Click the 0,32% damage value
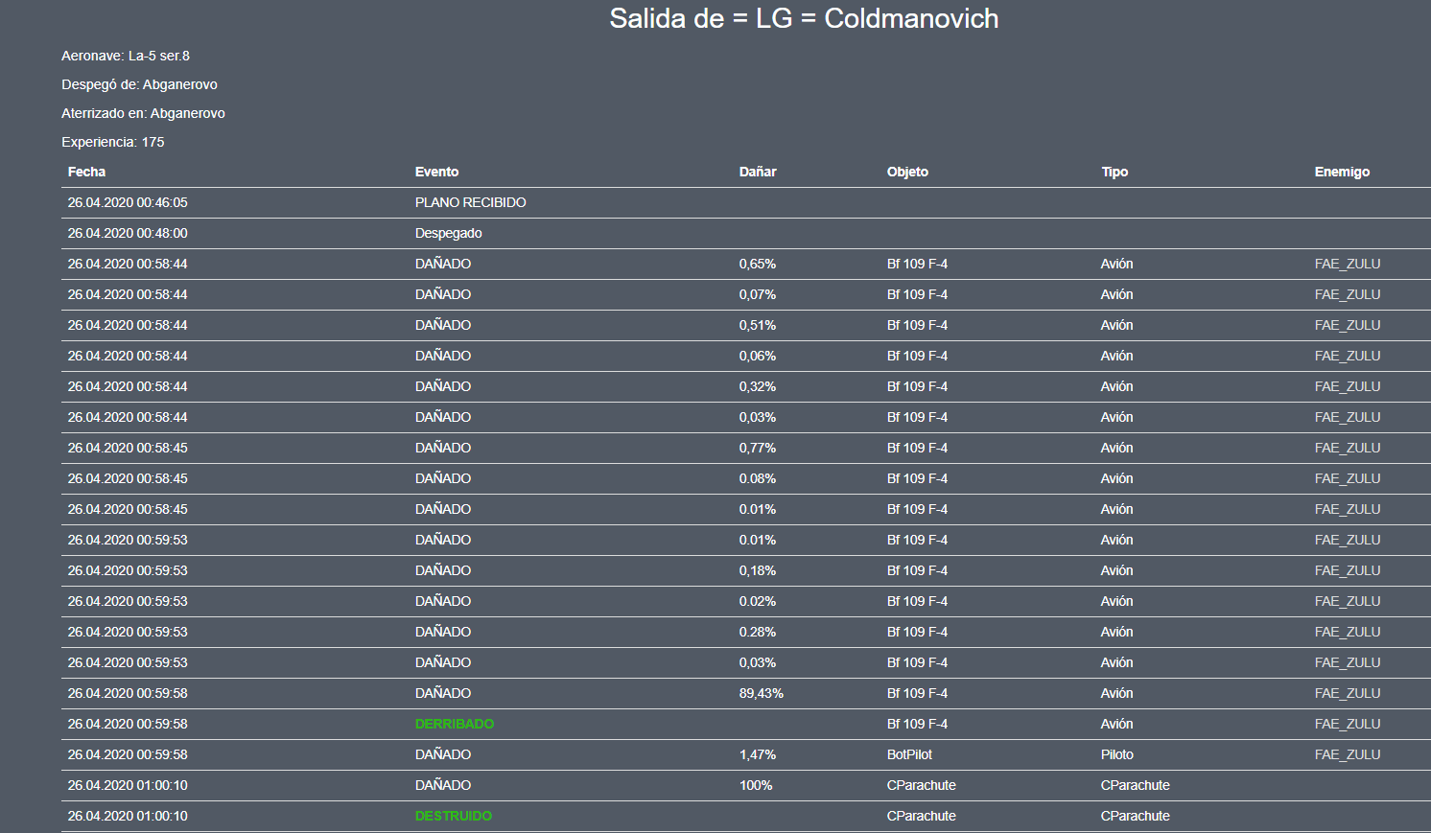This screenshot has width=1431, height=833. pyautogui.click(x=758, y=386)
